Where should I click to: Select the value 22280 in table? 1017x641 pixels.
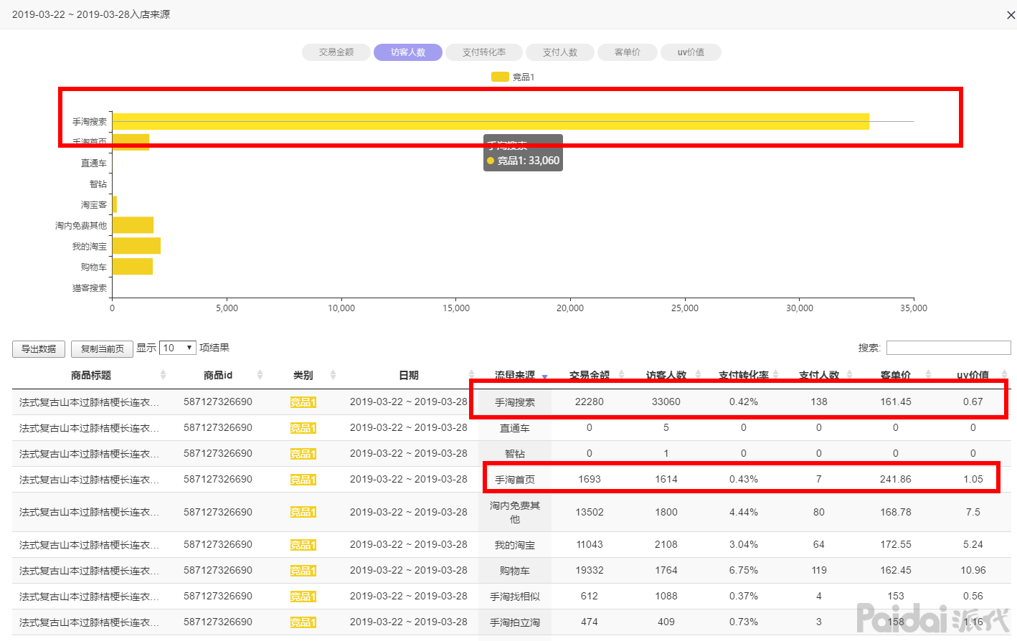point(590,402)
